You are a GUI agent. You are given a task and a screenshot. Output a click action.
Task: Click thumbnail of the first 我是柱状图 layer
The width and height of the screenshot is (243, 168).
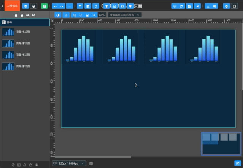point(8,32)
